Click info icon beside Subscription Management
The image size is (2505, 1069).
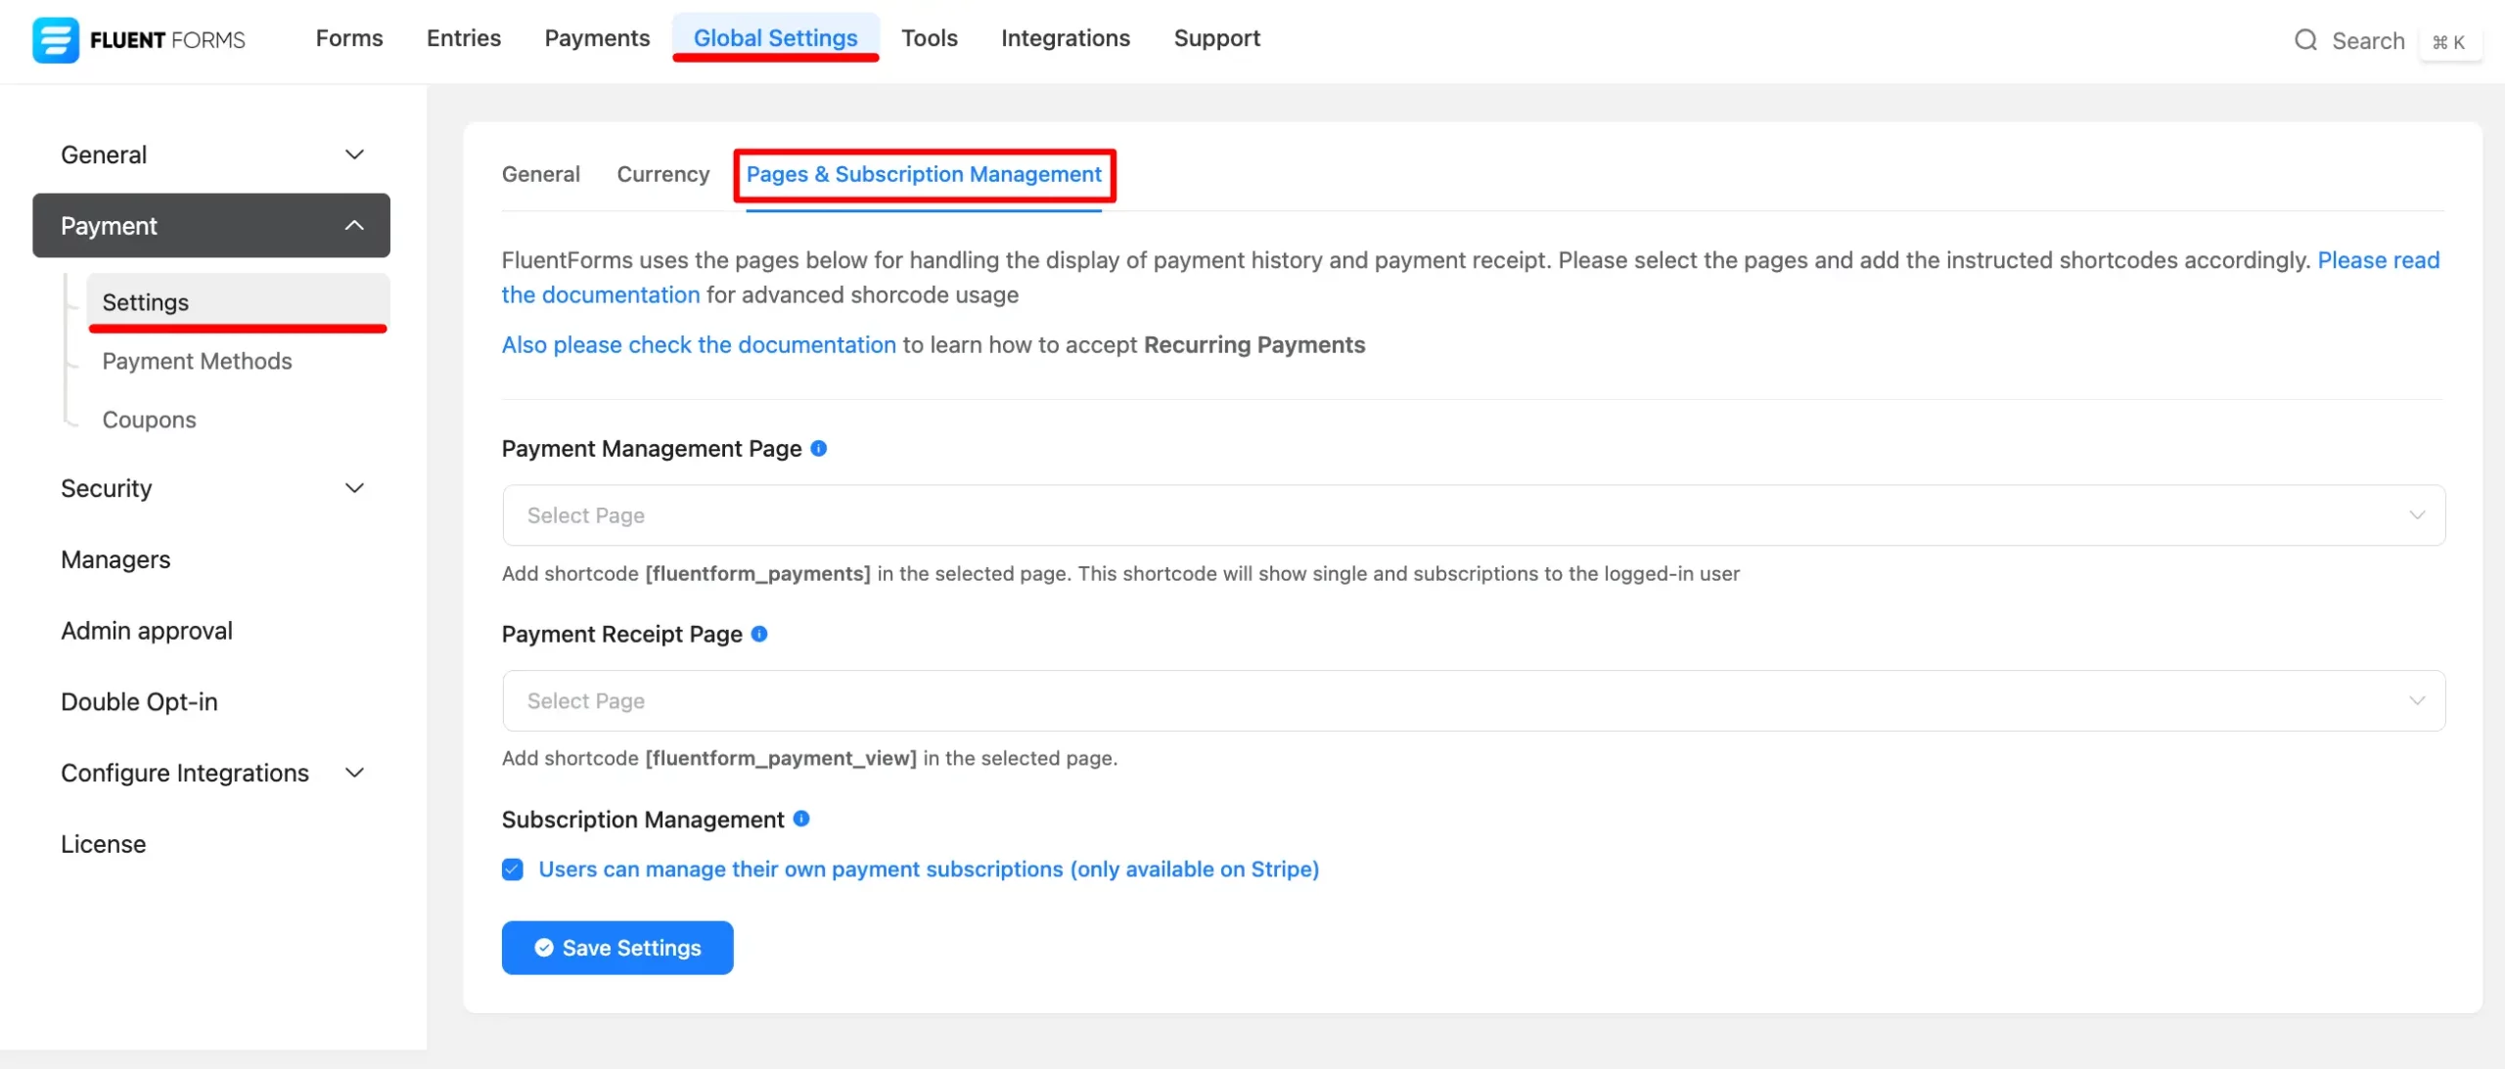point(801,819)
